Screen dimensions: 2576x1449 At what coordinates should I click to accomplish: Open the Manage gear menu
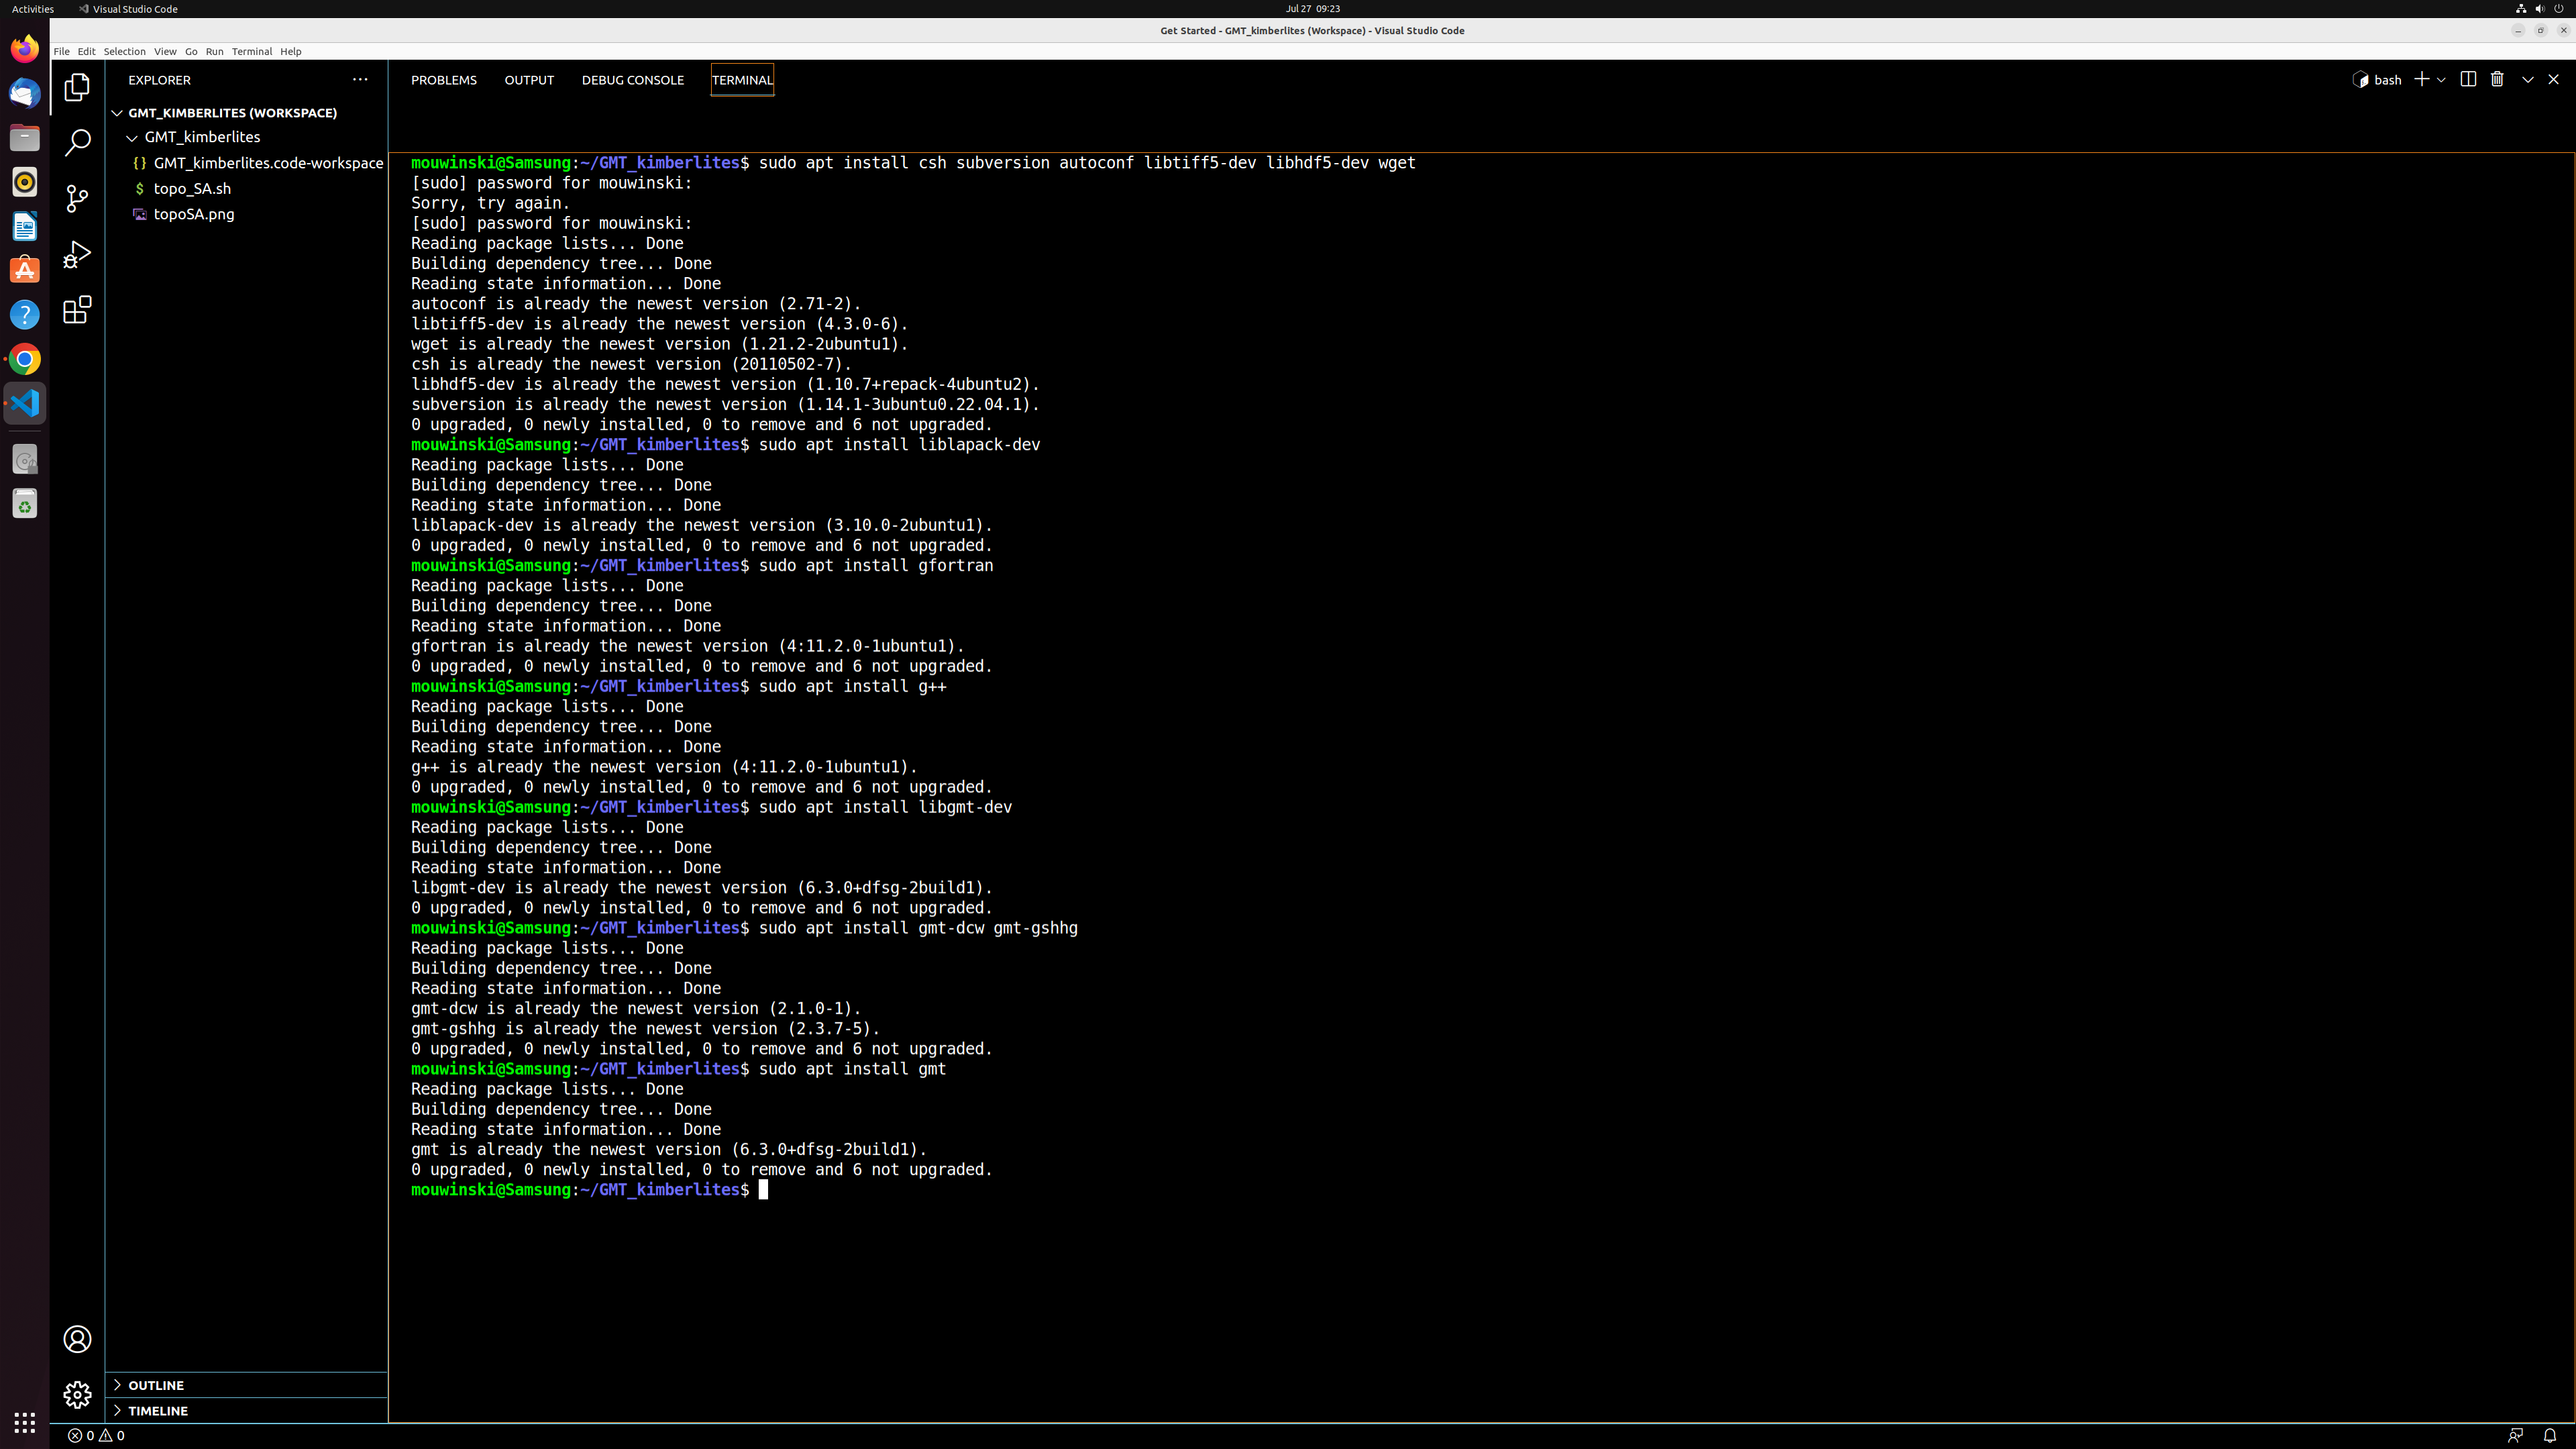coord(77,1394)
